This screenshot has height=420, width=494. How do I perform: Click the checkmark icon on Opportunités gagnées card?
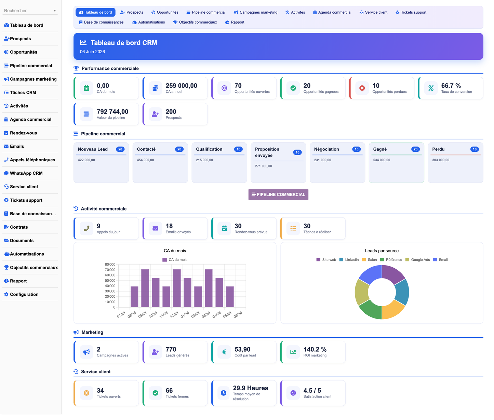point(293,88)
